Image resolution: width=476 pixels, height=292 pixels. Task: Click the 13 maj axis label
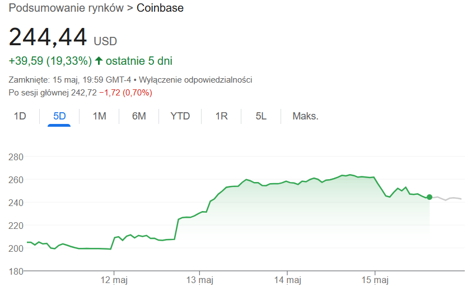click(200, 279)
